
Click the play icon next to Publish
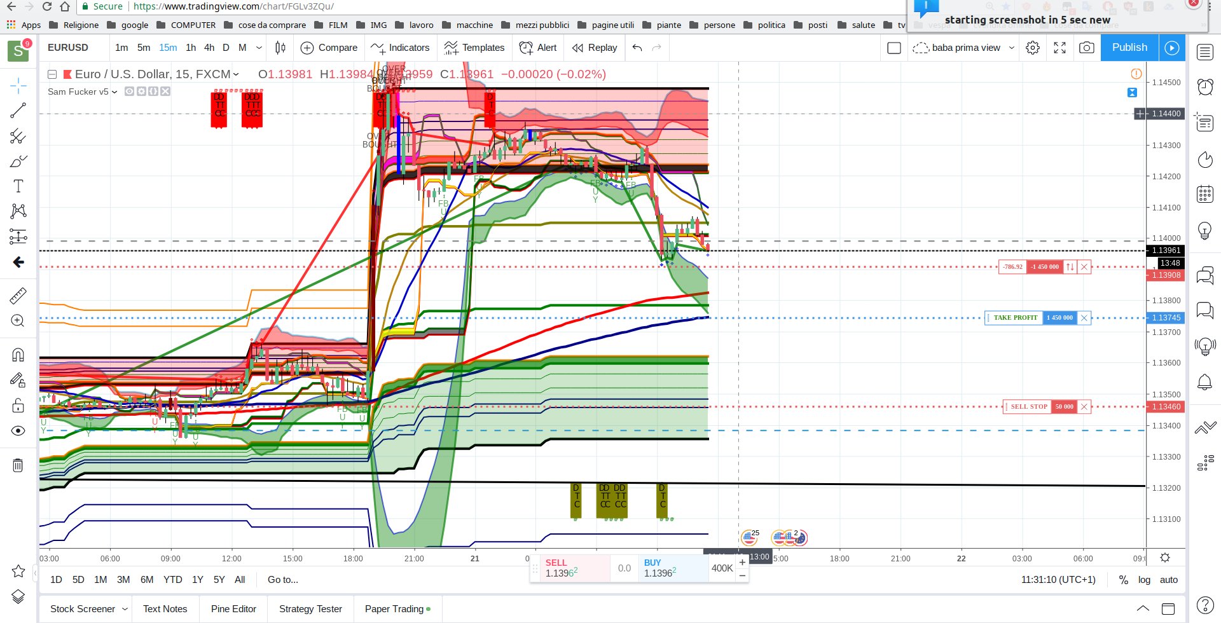tap(1172, 48)
